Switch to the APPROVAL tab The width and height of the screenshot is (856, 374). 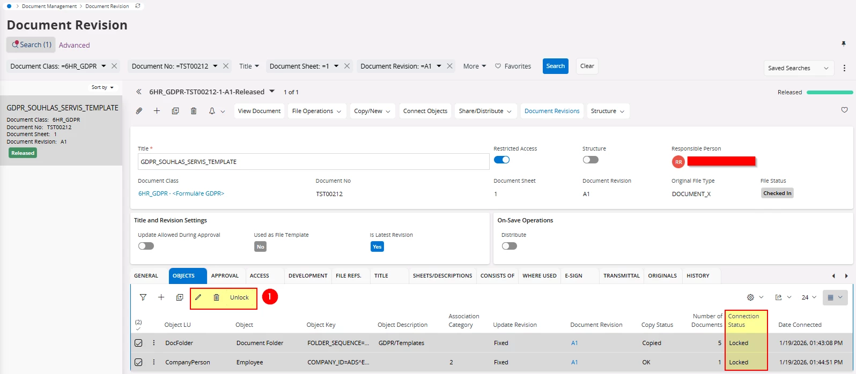pos(225,275)
